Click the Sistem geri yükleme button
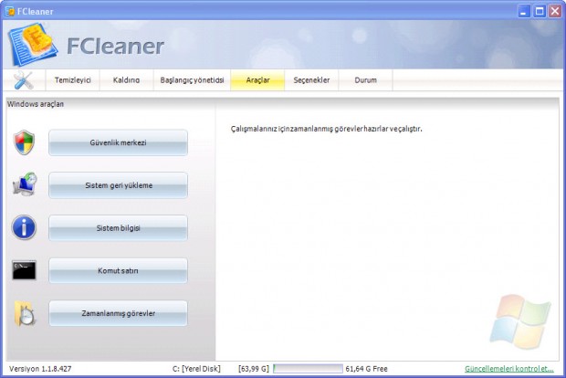This screenshot has width=566, height=378. 118,185
